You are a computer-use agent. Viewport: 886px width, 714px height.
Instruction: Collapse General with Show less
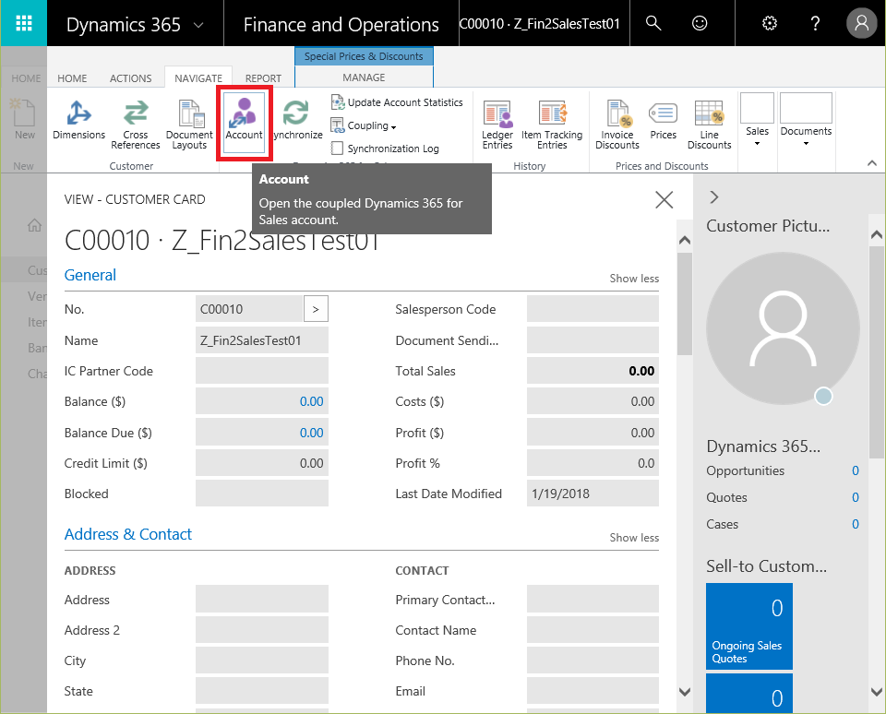point(634,279)
